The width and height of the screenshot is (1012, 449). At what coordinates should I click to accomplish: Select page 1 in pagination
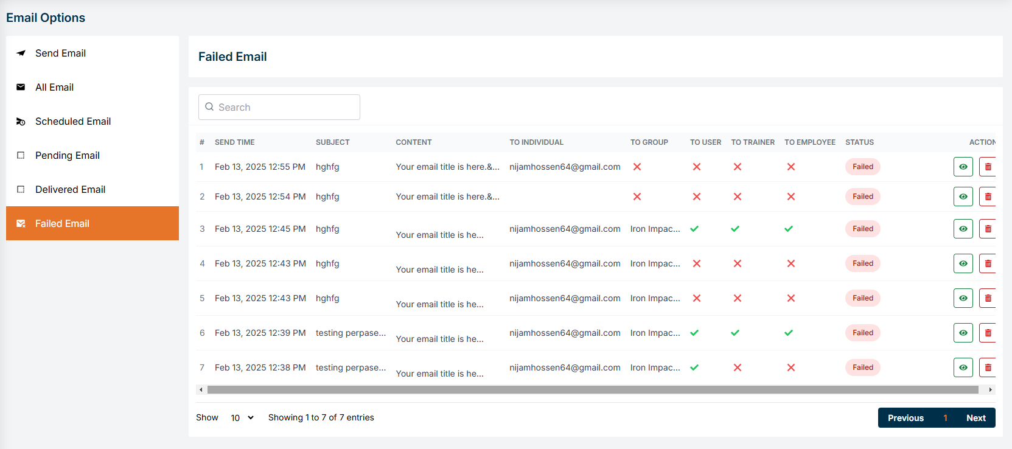tap(945, 418)
